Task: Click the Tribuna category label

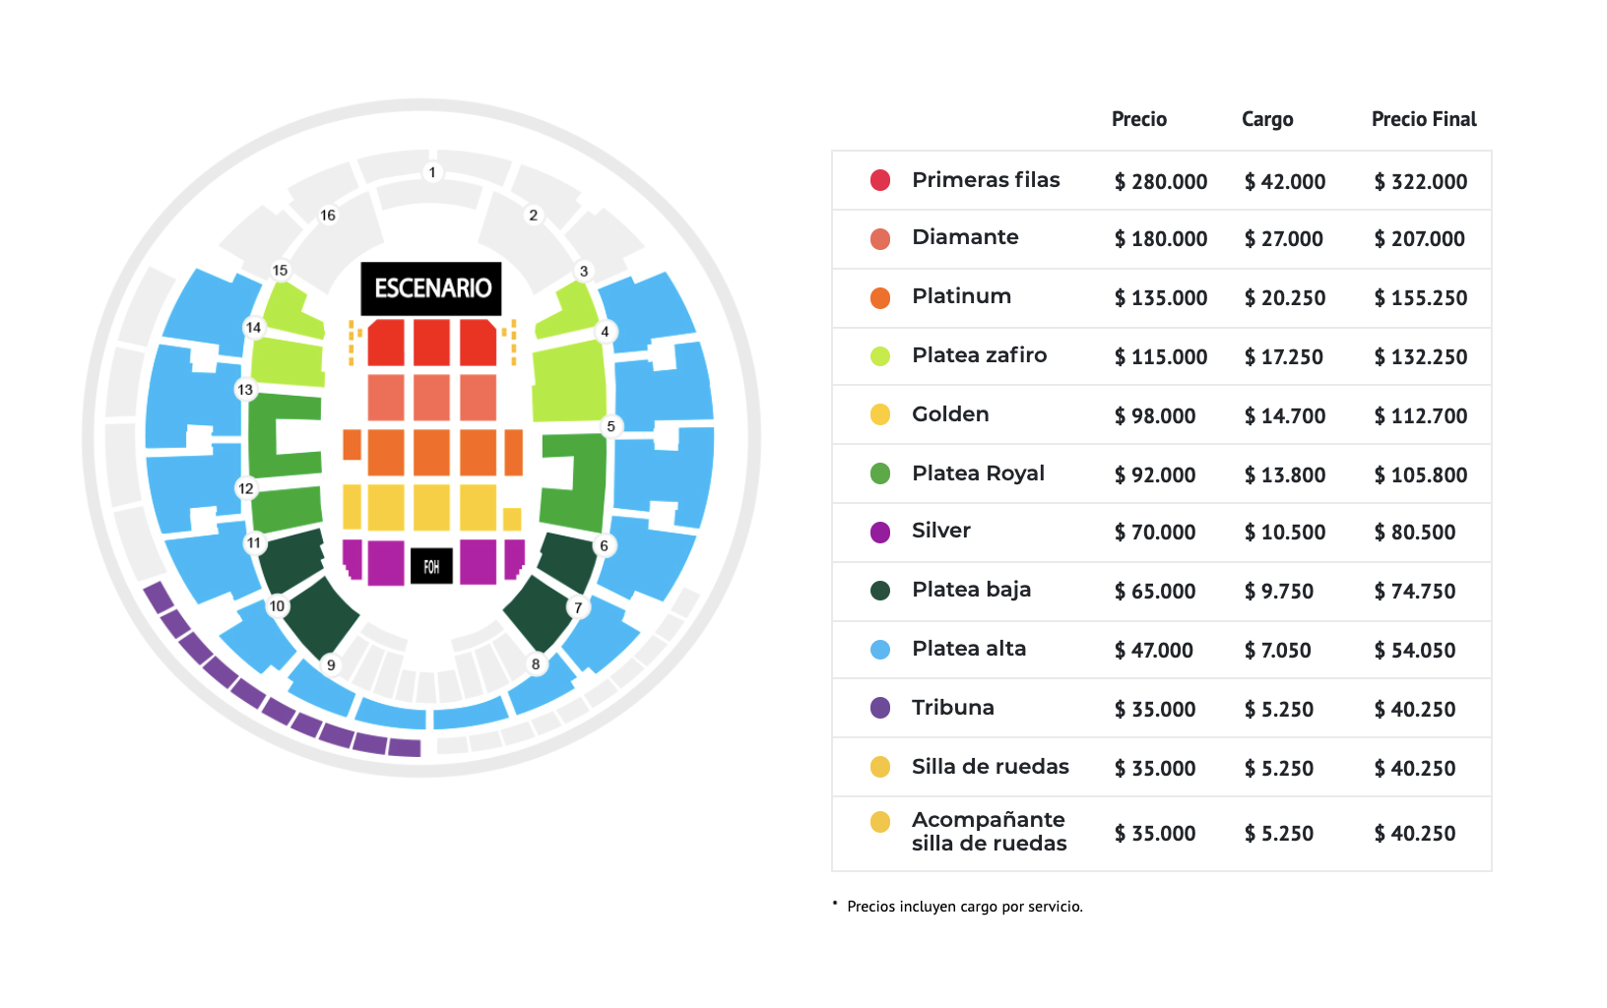Action: pos(952,708)
